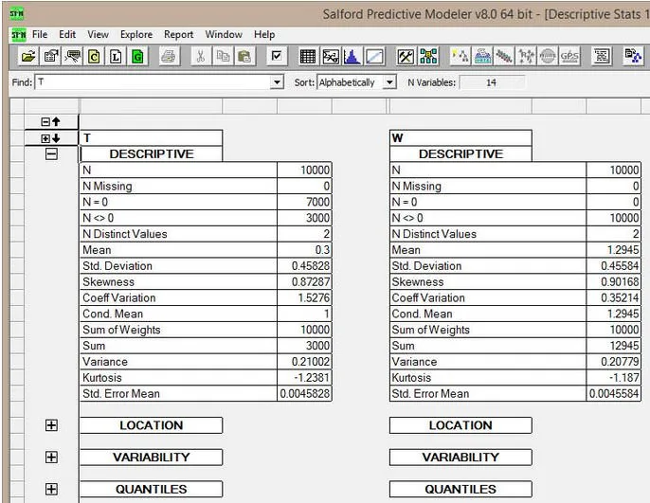Click the Open file folder icon
This screenshot has width=650, height=503.
[28, 56]
